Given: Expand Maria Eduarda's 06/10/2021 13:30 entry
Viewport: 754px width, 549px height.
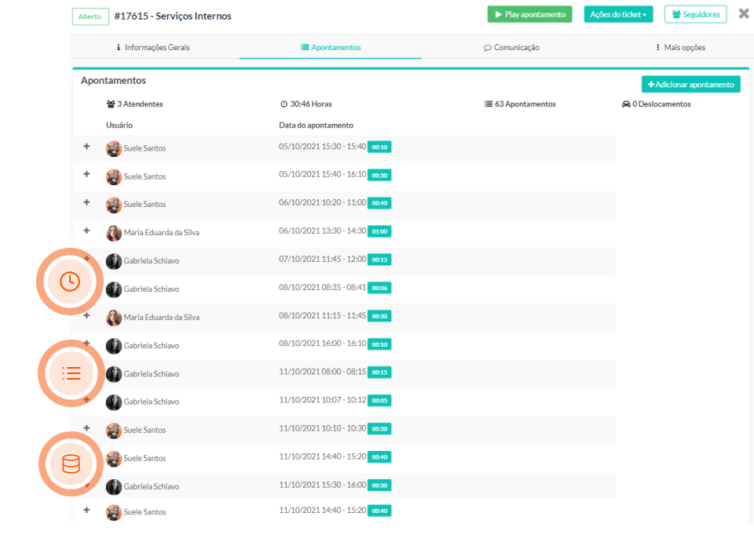Looking at the screenshot, I should [86, 231].
